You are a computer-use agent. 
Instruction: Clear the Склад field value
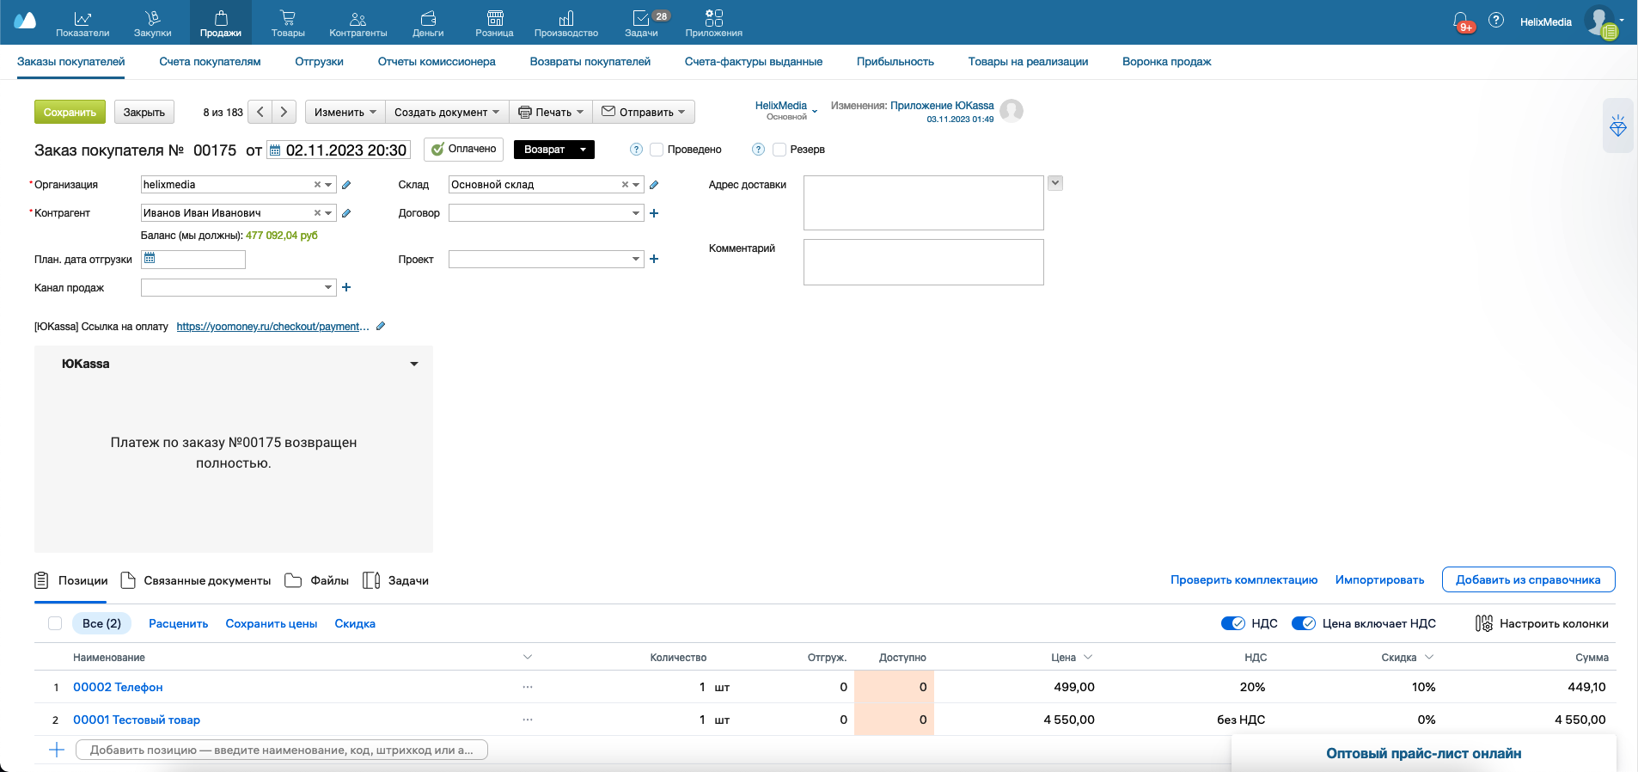(x=625, y=185)
